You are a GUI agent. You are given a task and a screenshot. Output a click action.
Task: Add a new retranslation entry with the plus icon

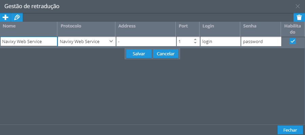point(5,18)
